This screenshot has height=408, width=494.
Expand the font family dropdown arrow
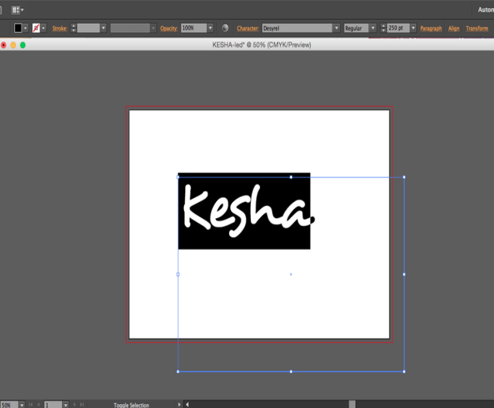click(336, 28)
